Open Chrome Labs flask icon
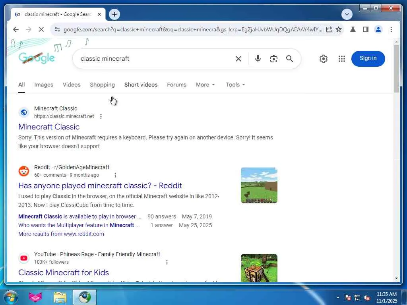This screenshot has height=305, width=407. [353, 29]
